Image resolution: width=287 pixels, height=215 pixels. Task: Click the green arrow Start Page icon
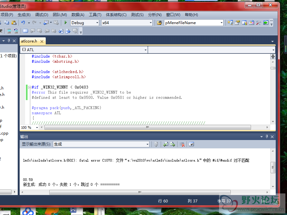point(266,23)
